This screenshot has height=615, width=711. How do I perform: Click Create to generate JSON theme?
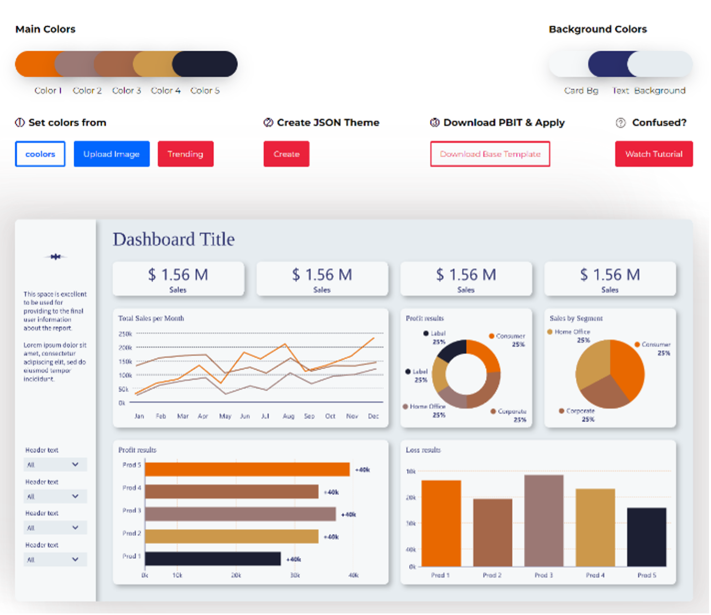point(286,154)
